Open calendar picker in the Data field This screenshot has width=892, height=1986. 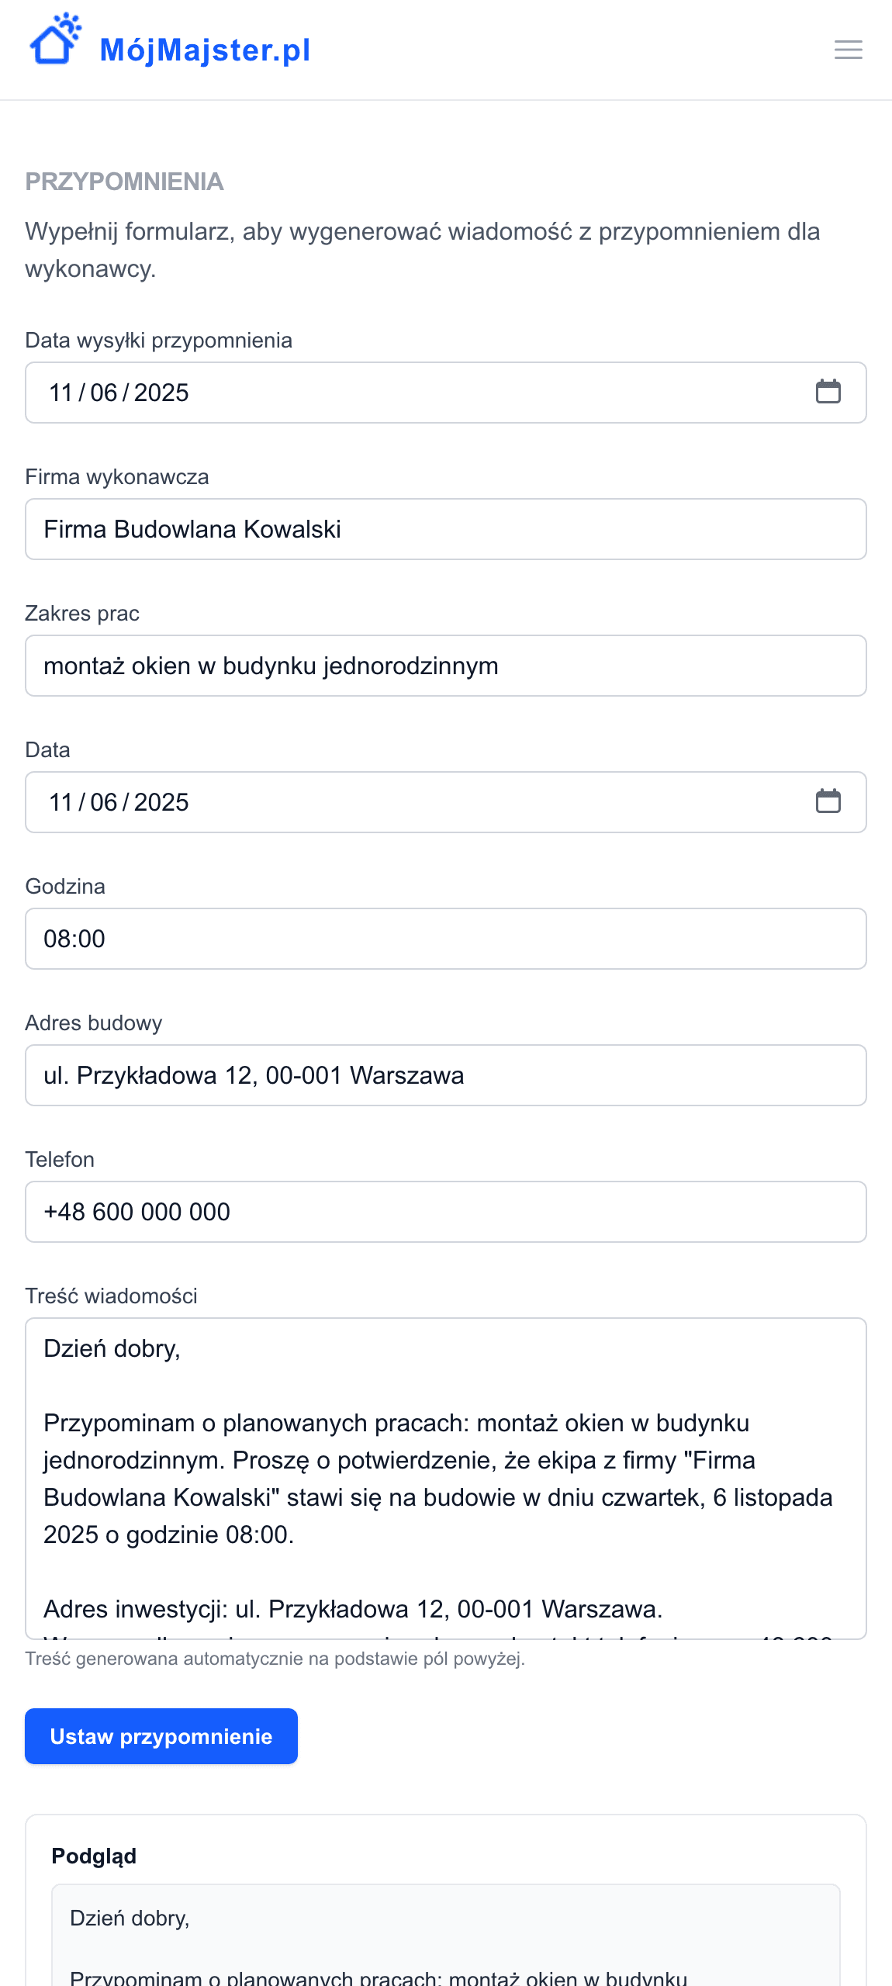(x=828, y=801)
